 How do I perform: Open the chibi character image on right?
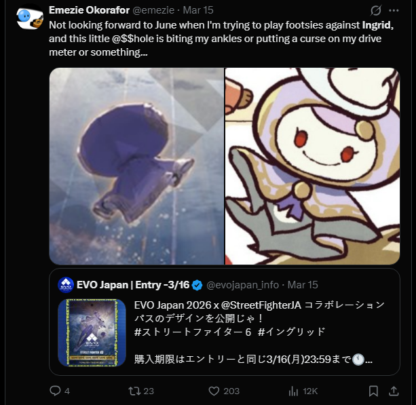click(313, 166)
